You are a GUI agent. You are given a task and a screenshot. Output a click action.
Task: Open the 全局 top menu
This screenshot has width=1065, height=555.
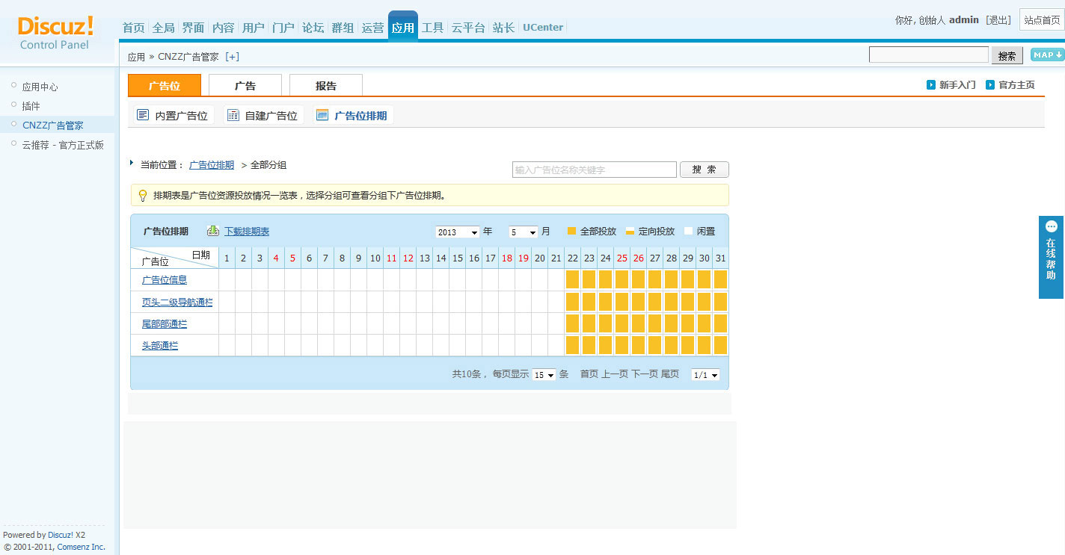click(x=164, y=28)
